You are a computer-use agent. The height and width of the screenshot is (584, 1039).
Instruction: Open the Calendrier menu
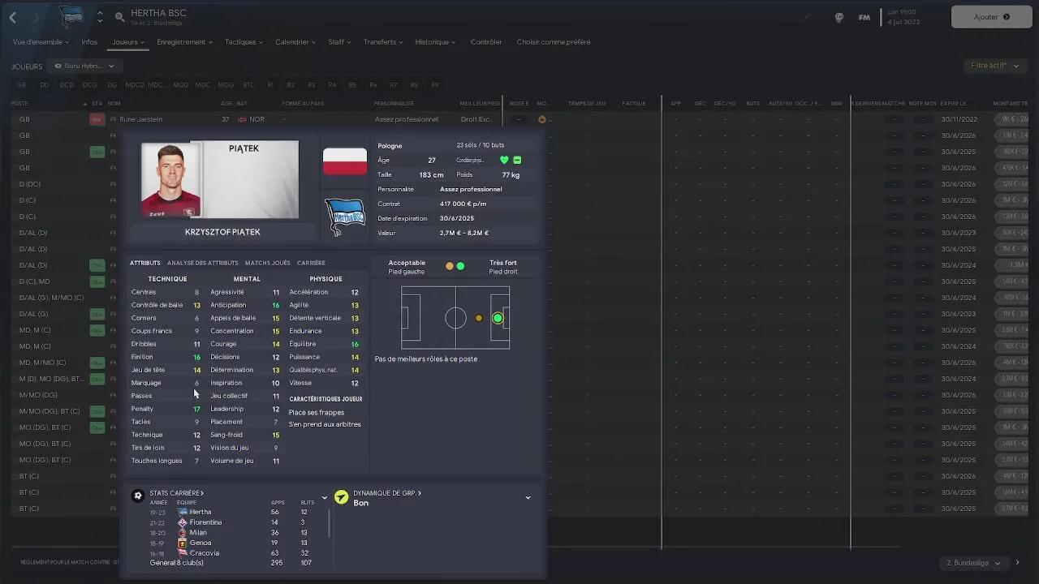tap(295, 42)
